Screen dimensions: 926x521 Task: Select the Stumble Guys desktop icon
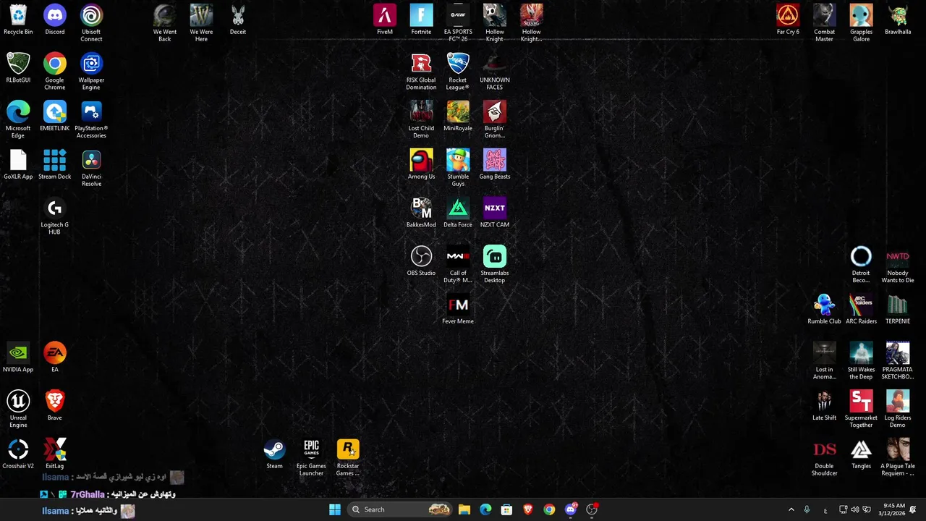pos(458,169)
